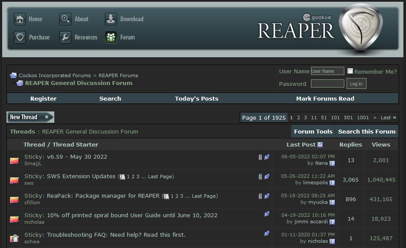This screenshot has width=406, height=248.
Task: Click the New Thread button
Action: pos(30,117)
